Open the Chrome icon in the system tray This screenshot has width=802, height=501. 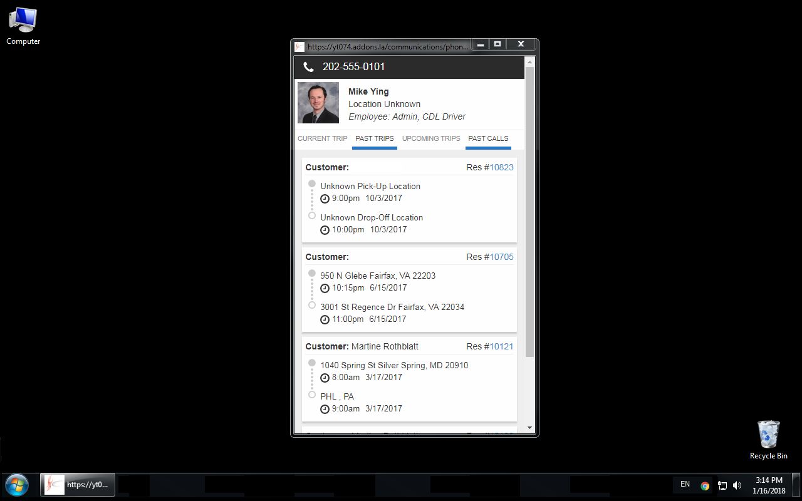point(705,485)
